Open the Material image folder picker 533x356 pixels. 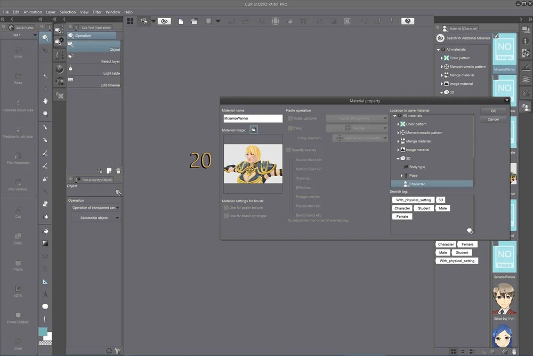coord(254,129)
